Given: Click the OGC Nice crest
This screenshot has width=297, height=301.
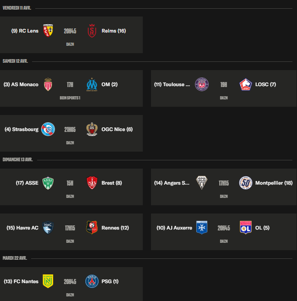Looking at the screenshot, I should click(x=92, y=129).
